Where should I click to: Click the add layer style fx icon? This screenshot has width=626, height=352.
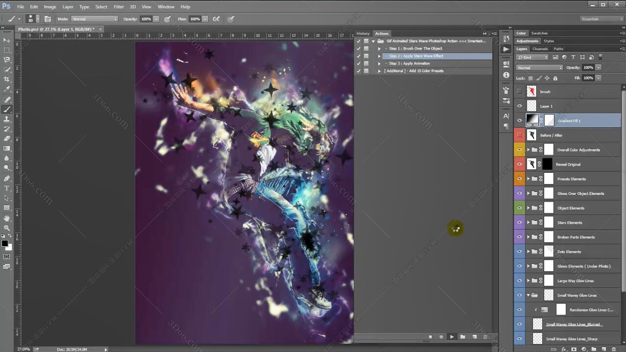point(564,349)
